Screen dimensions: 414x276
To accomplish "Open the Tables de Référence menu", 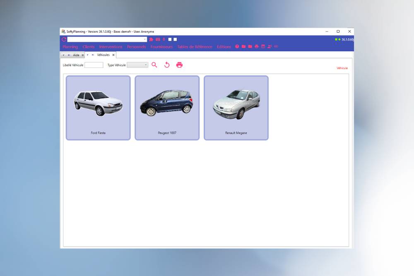I will point(195,47).
